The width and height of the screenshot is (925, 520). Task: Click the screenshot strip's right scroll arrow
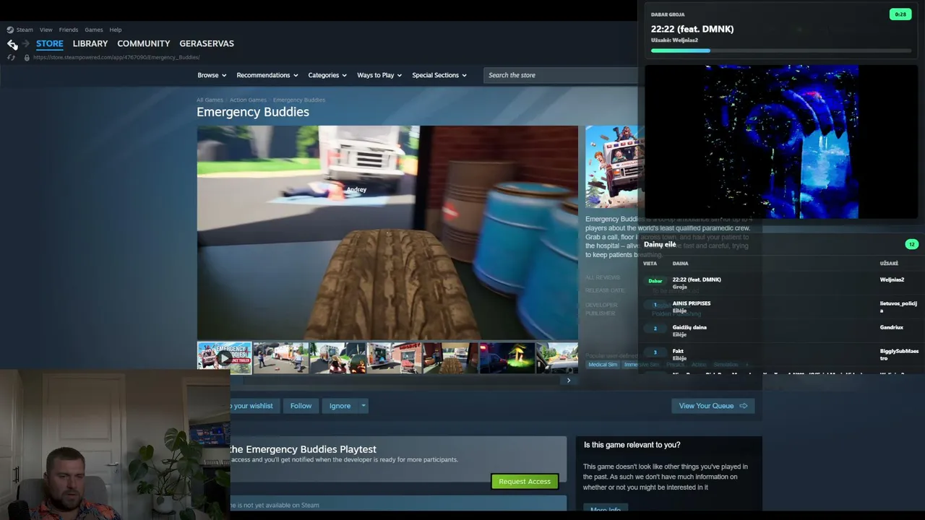(x=569, y=380)
